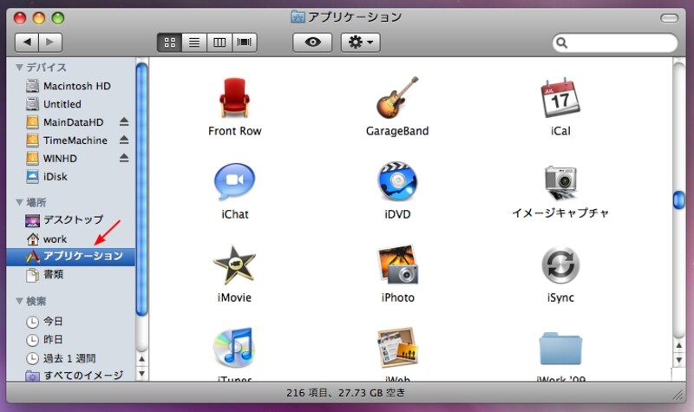Screen dimensions: 694x412
Task: Go forward to the next folder
Action: click(x=50, y=43)
